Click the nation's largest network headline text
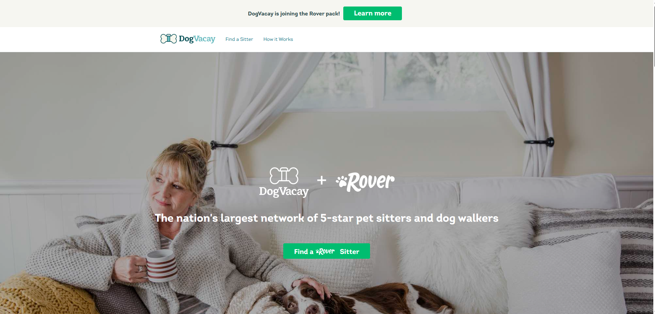This screenshot has height=314, width=655. click(326, 218)
